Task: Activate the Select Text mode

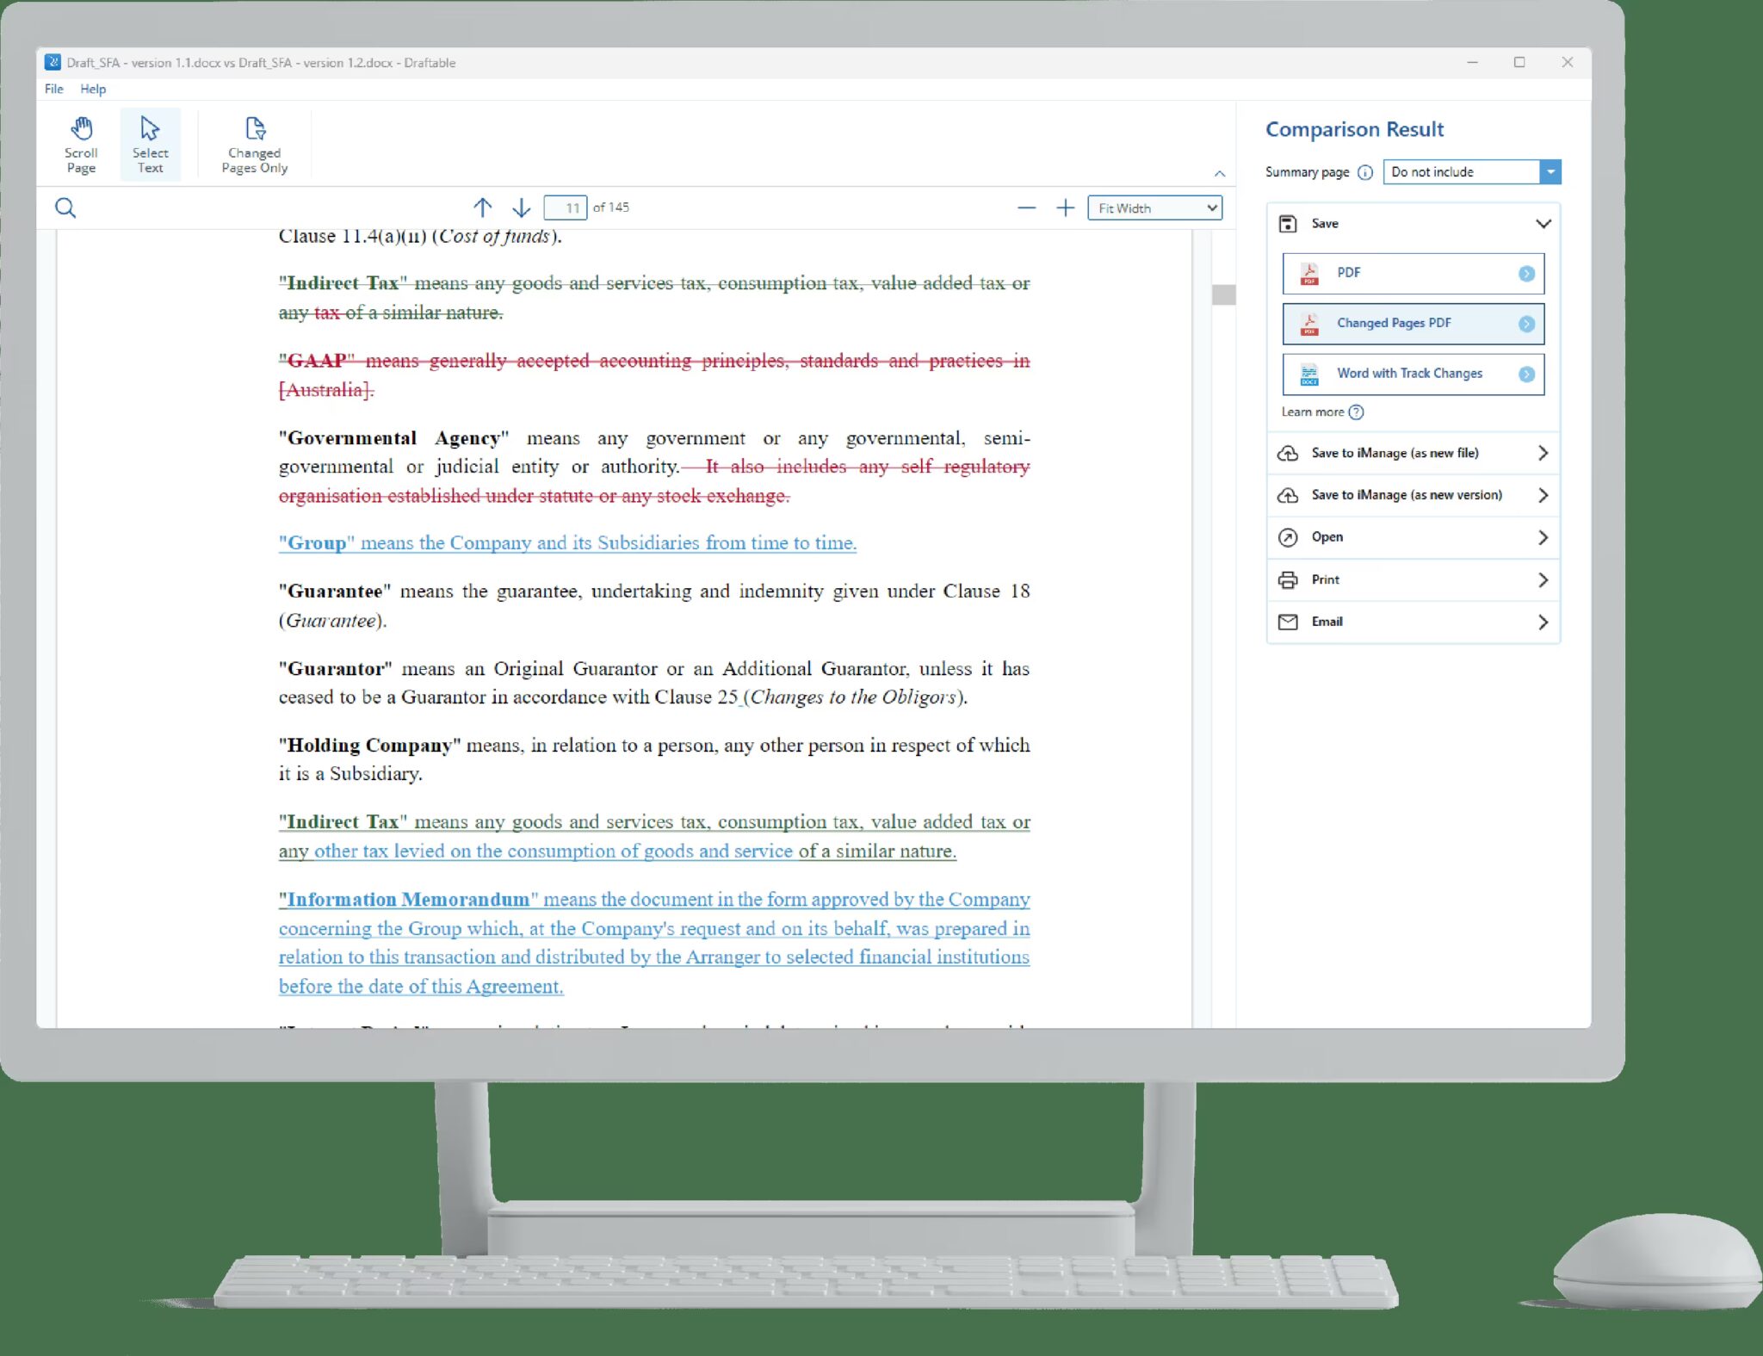Action: (x=151, y=143)
